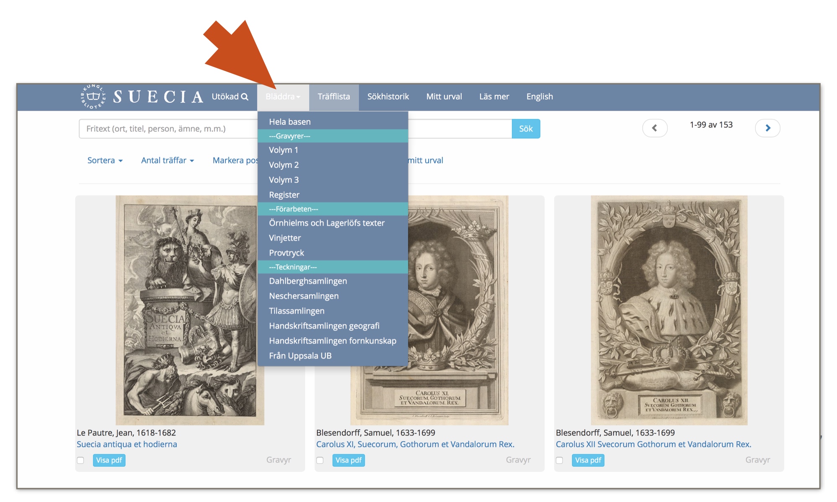
Task: Expand the Bläddra navigation dropdown
Action: click(282, 96)
